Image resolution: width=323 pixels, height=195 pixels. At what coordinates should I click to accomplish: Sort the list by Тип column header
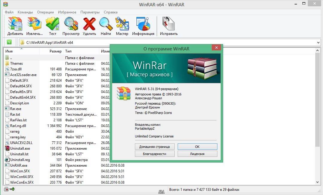point(81,51)
